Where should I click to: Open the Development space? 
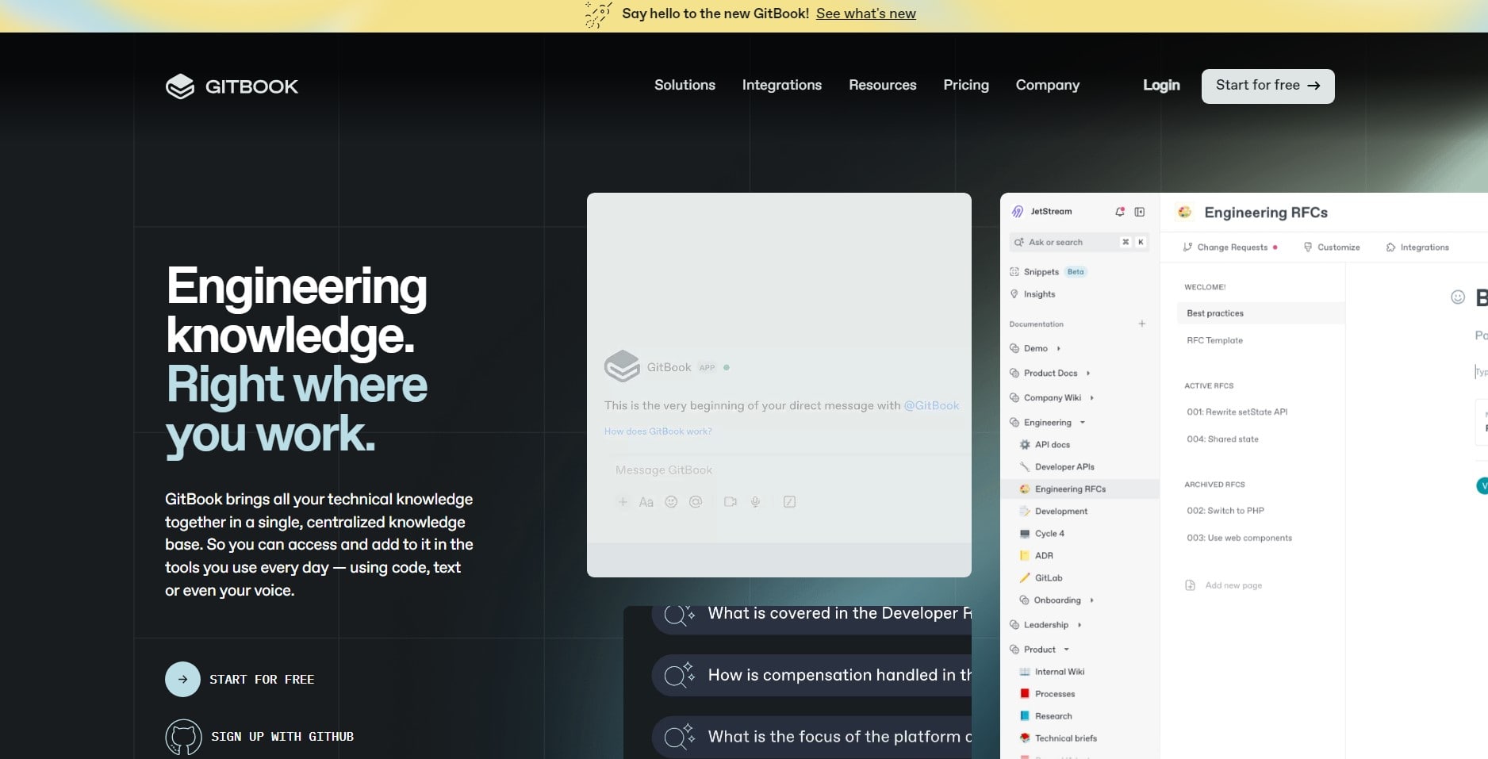tap(1060, 512)
